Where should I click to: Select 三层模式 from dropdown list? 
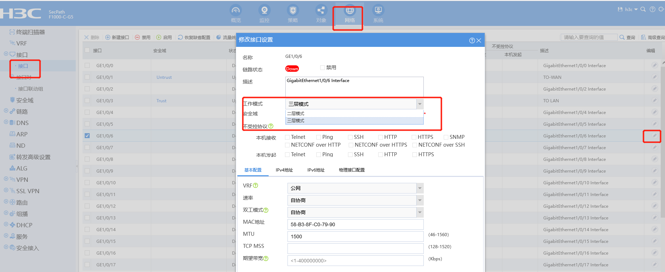(x=354, y=121)
